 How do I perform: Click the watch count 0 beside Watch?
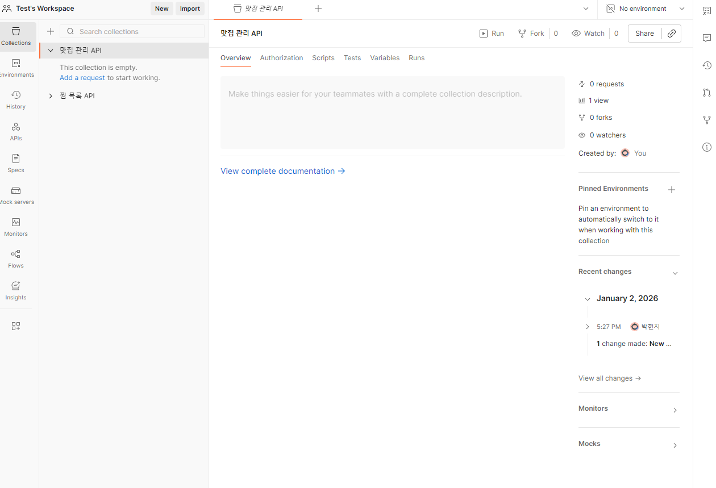616,34
